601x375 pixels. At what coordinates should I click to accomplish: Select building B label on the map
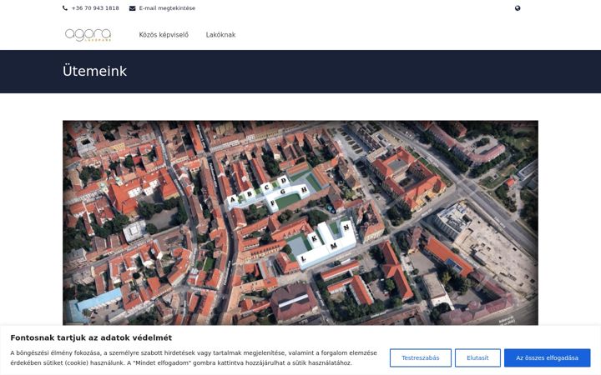point(249,193)
